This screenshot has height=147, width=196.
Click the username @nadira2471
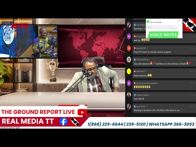[141, 48]
